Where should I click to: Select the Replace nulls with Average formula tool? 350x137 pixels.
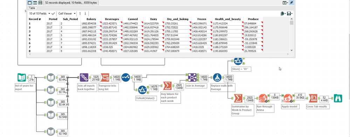coord(217,77)
